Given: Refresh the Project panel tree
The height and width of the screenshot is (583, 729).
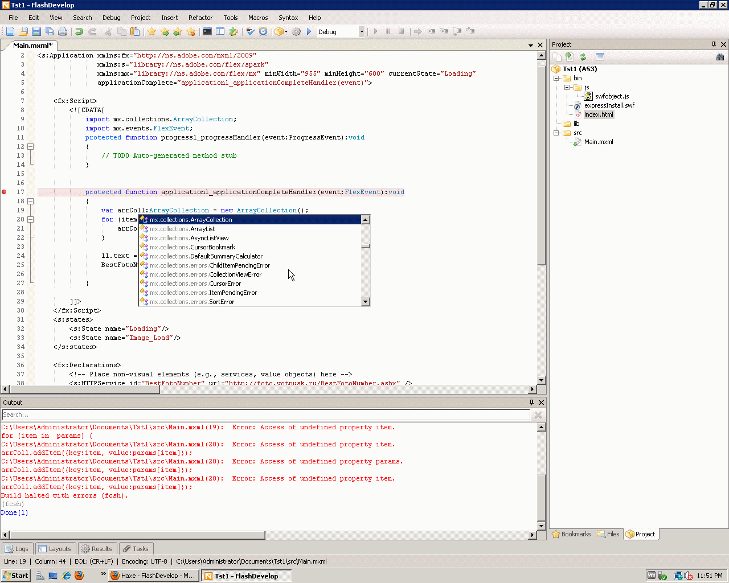Looking at the screenshot, I should (583, 57).
